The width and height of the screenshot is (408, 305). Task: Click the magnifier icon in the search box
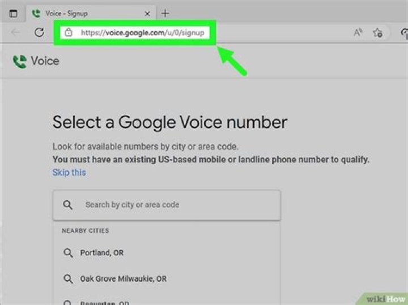tap(68, 205)
